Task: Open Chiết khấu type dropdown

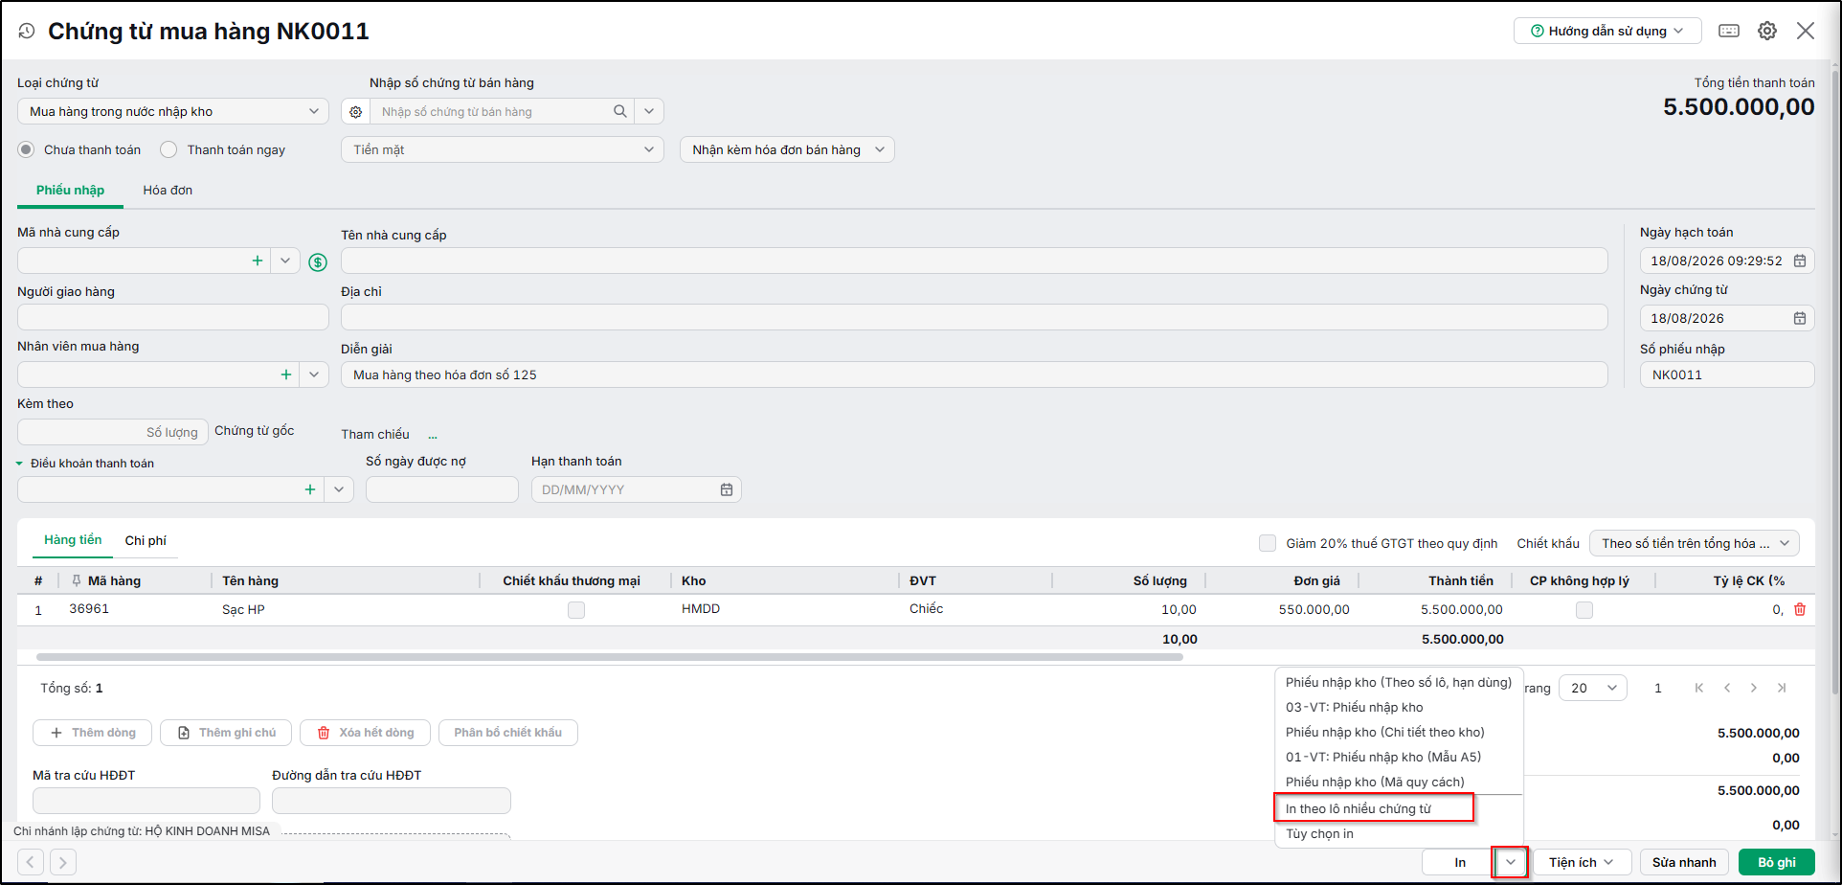Action: point(1695,543)
